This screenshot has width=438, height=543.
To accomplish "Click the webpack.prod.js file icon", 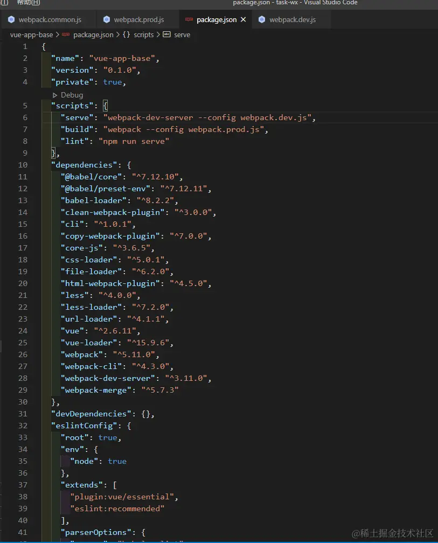I will [107, 19].
